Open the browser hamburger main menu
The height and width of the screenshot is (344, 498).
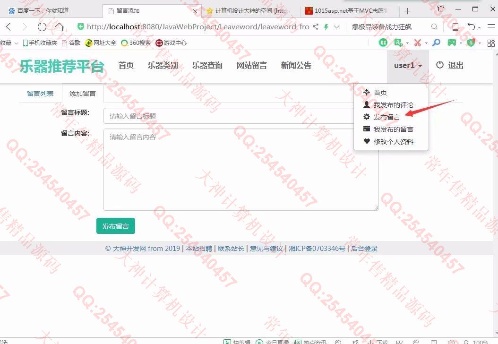tap(491, 26)
